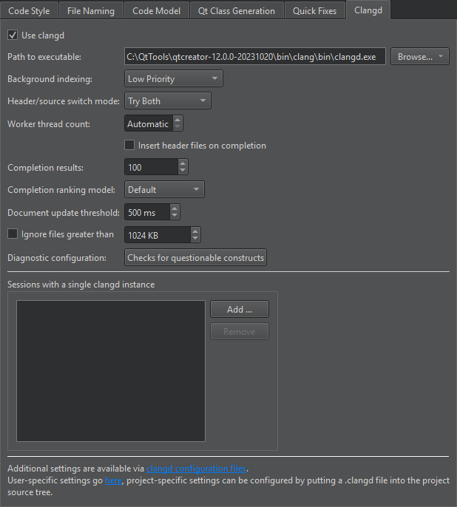
Task: Open the Quick Fixes tab
Action: (x=314, y=11)
